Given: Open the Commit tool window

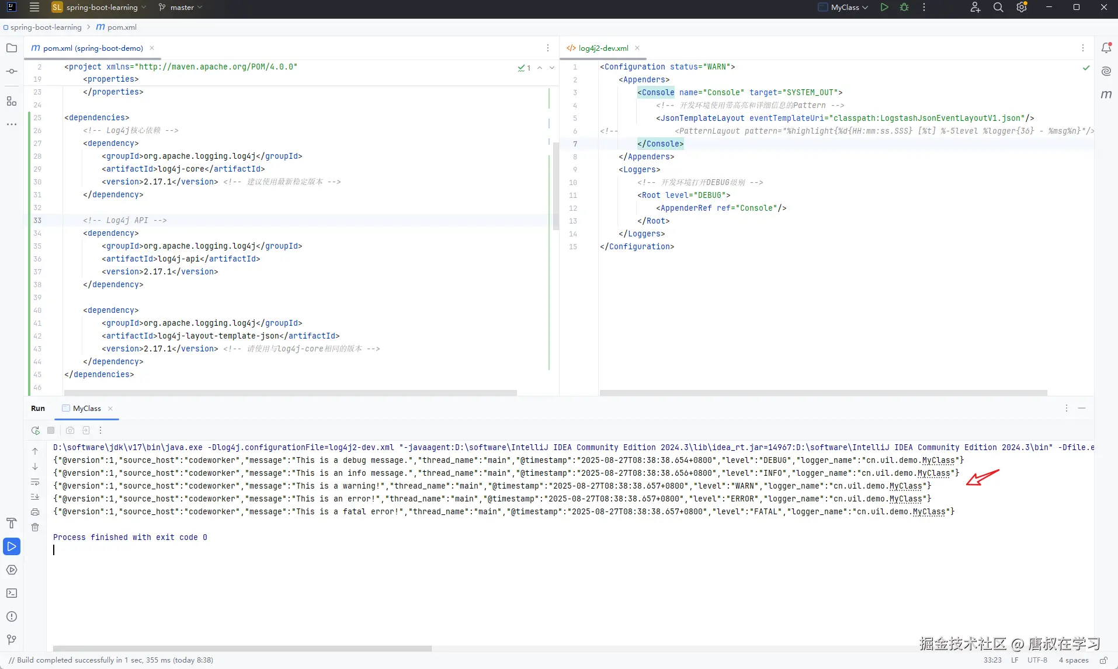Looking at the screenshot, I should tap(12, 71).
